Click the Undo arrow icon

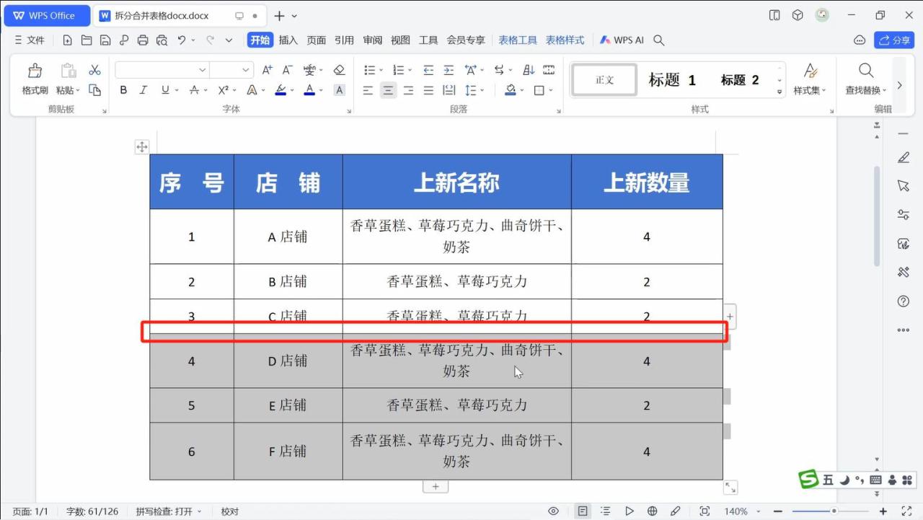[x=182, y=40]
